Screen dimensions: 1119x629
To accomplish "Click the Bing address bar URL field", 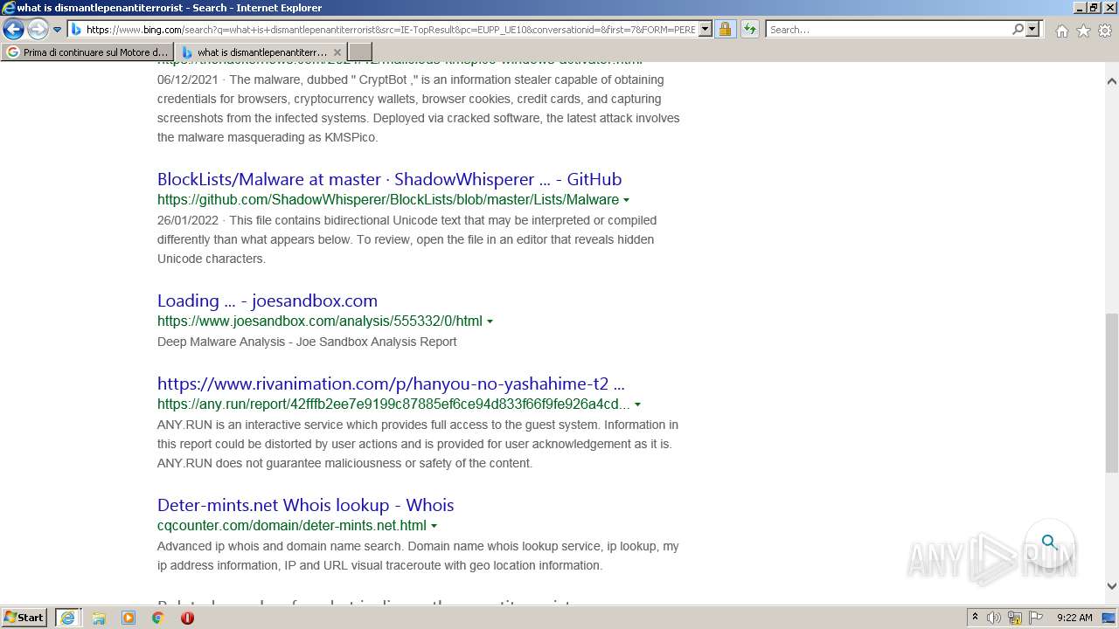I will 390,29.
